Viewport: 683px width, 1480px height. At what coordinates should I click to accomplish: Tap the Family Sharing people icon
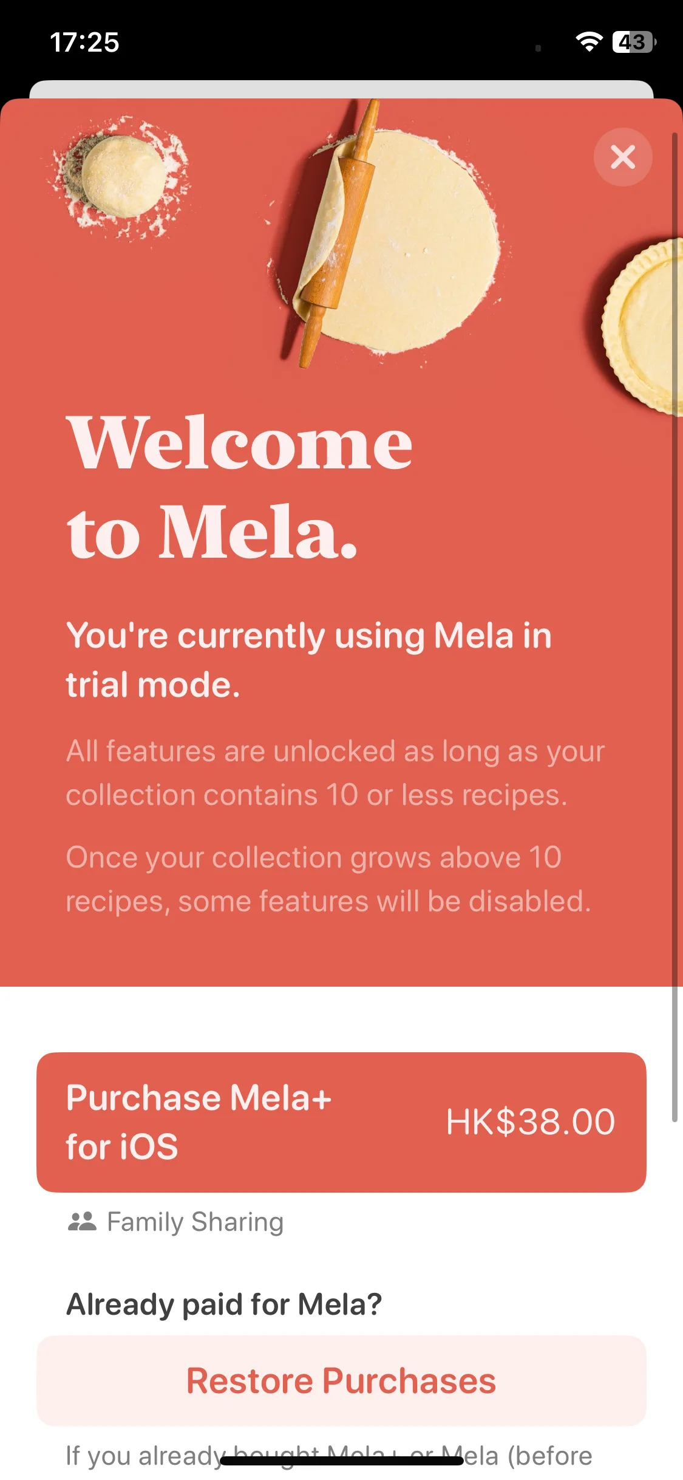click(x=82, y=1222)
